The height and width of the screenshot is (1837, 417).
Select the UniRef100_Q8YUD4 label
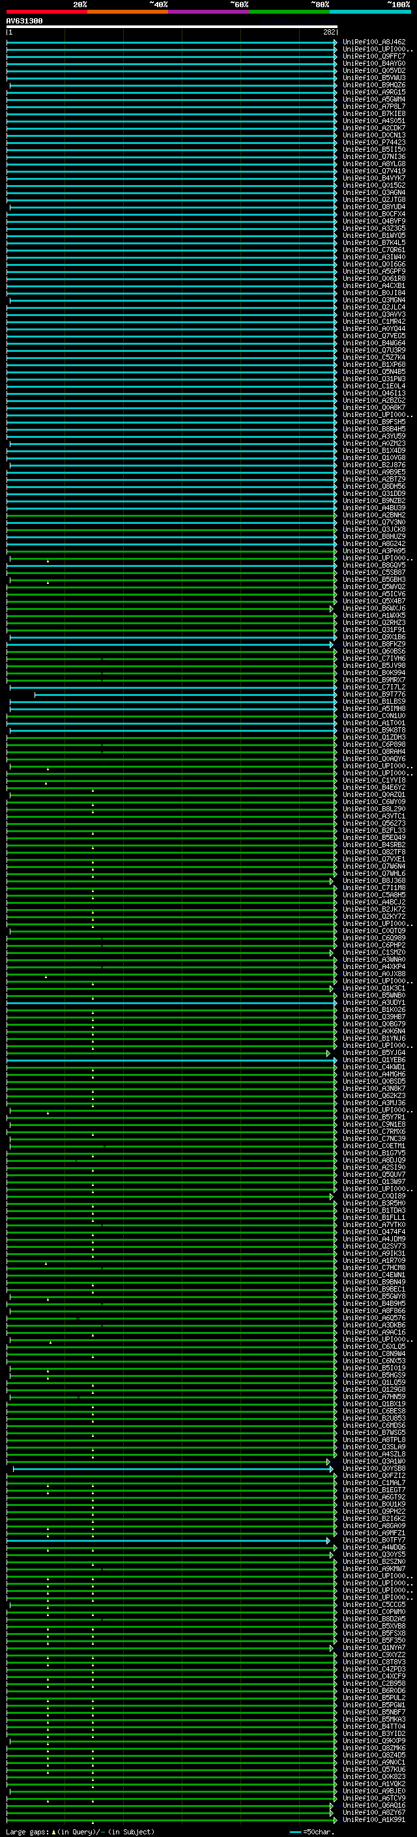pyautogui.click(x=373, y=207)
